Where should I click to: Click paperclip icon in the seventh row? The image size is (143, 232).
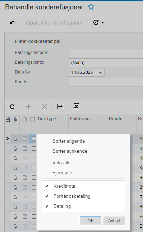(15, 197)
